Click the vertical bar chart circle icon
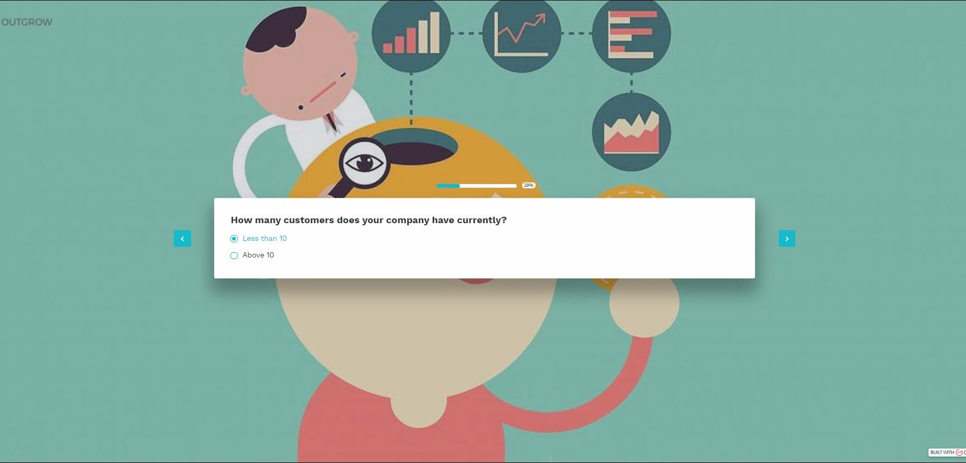The width and height of the screenshot is (966, 463). click(x=411, y=33)
